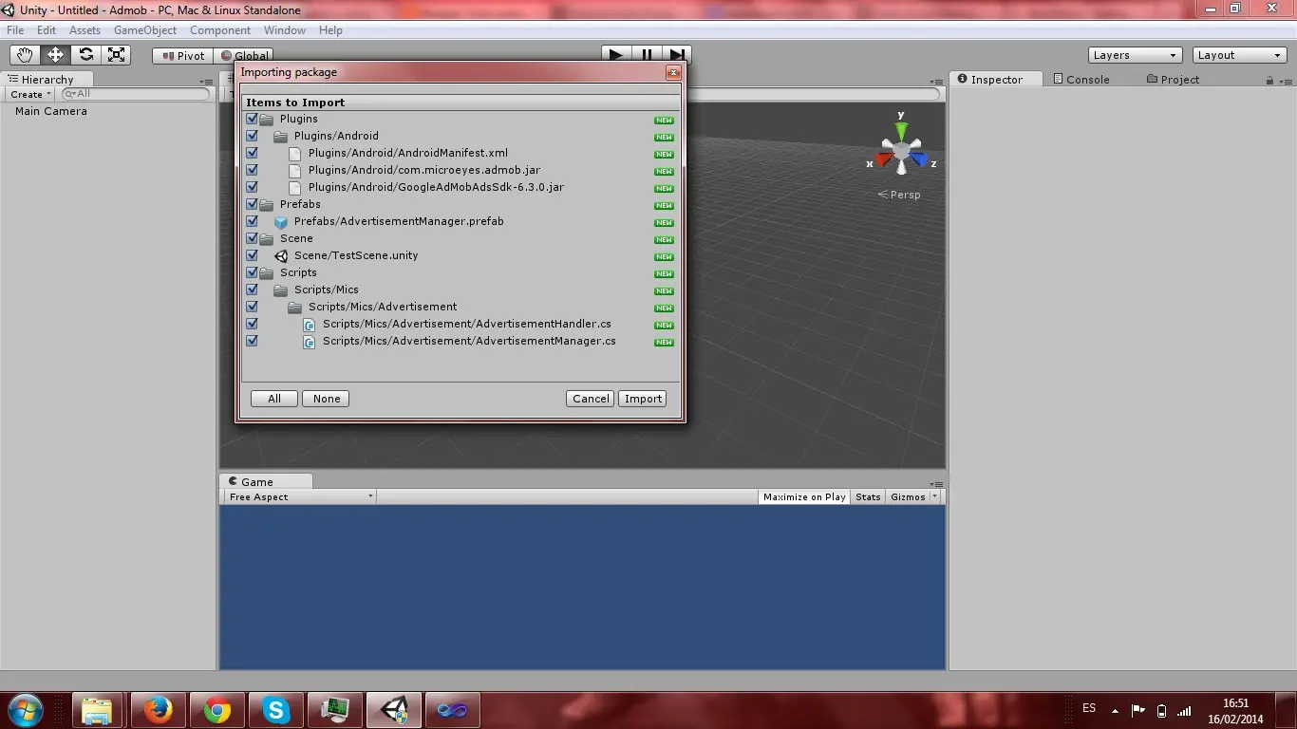
Task: Select the Hand tool in Unity toolbar
Action: click(25, 55)
